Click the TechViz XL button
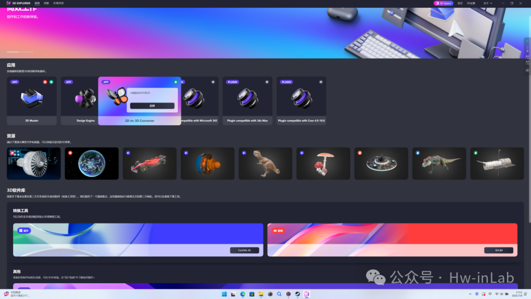This screenshot has width=531, height=299. tap(244, 250)
